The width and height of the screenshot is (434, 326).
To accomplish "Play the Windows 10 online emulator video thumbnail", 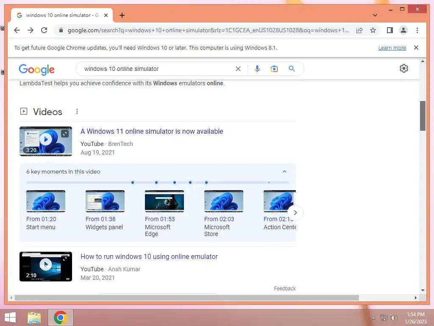I will point(46,267).
